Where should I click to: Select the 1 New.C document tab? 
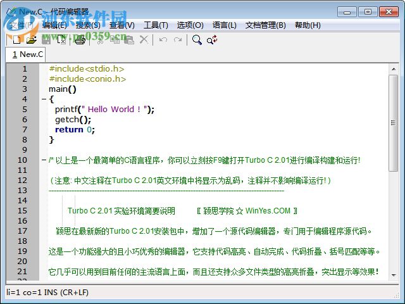click(25, 54)
